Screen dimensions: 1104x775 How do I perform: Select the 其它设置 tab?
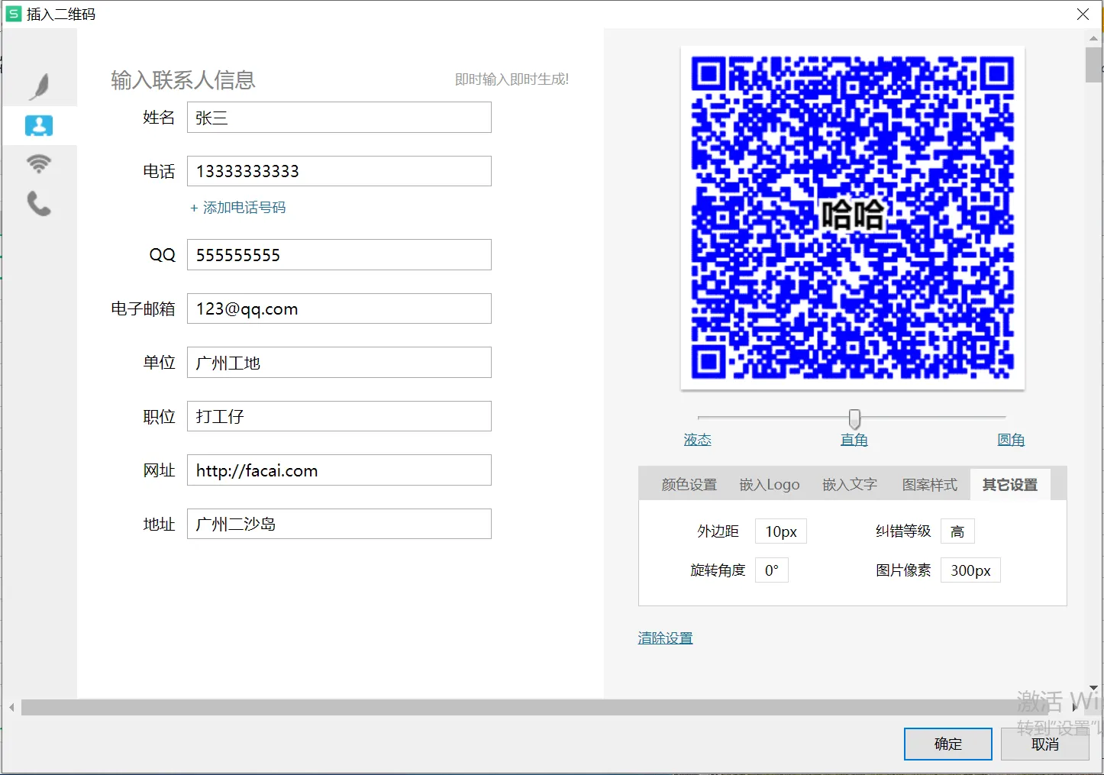tap(1010, 485)
